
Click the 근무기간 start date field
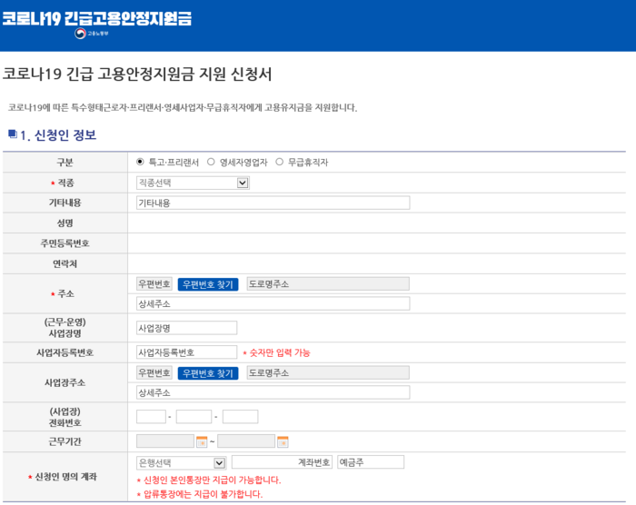(x=165, y=441)
